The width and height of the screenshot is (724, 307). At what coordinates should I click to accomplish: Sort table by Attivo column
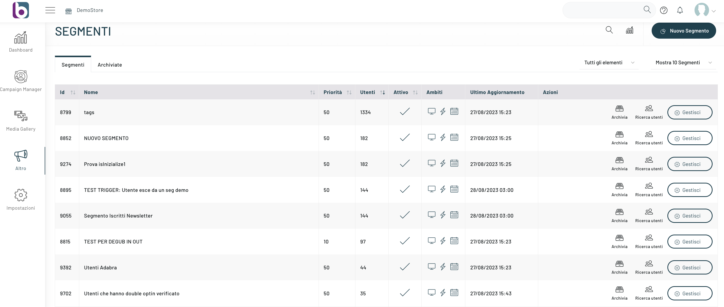[x=415, y=92]
